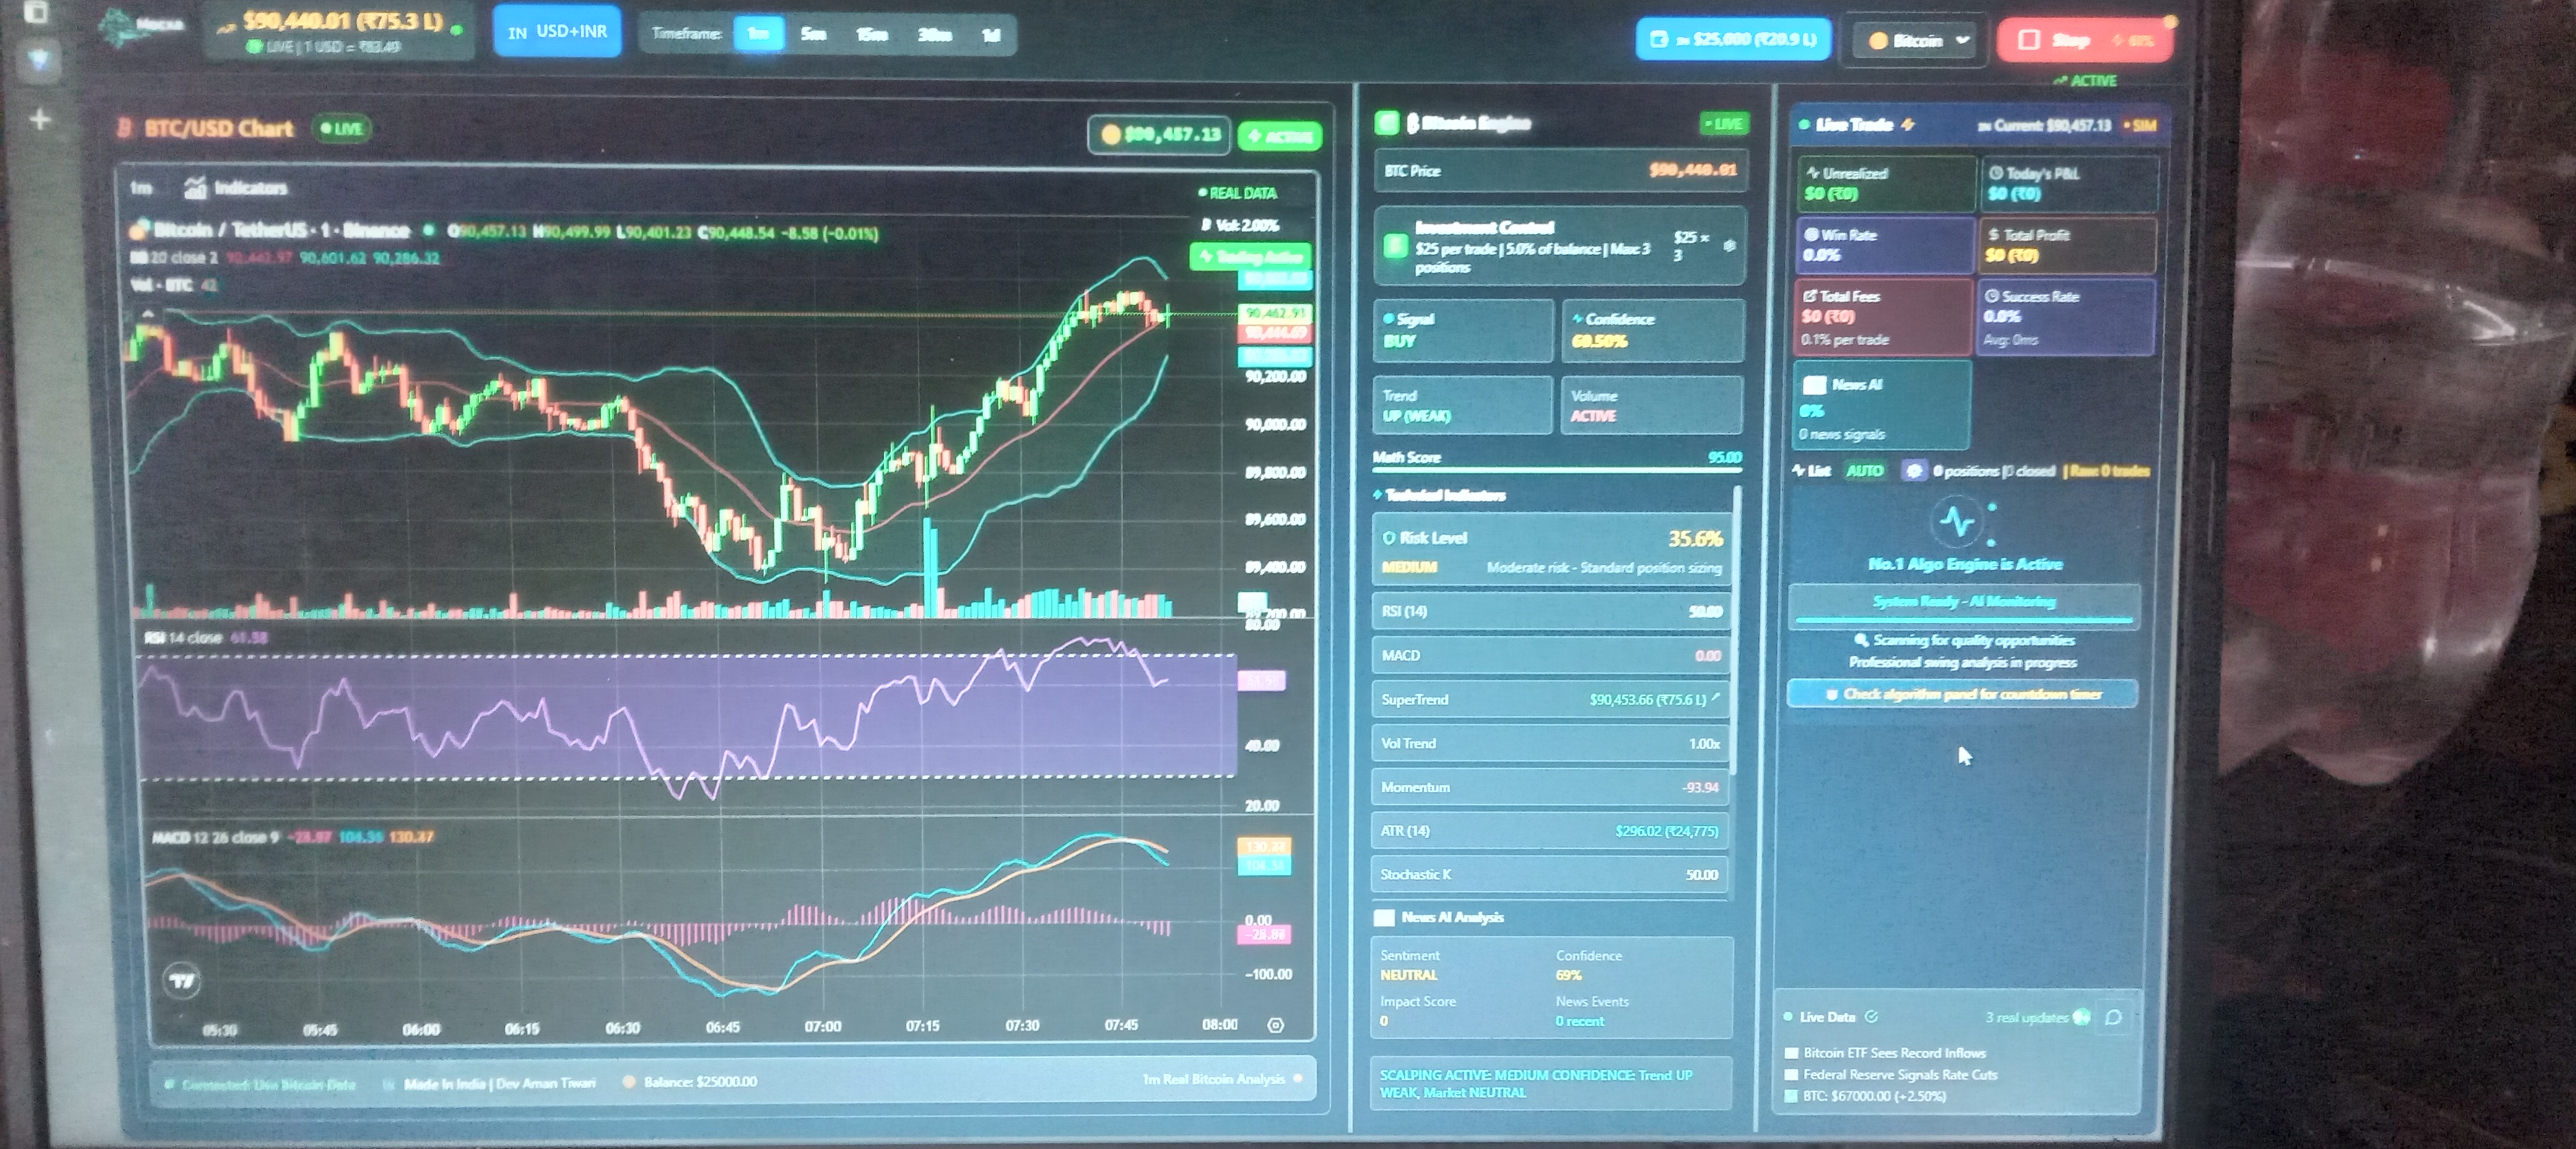2576x1149 pixels.
Task: Click the blue $25,000 balance button
Action: (1733, 40)
